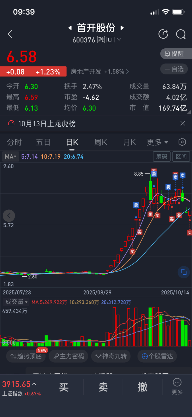Tap the 5:7.14 MA5 value
This screenshot has height=417, width=192.
[x=29, y=157]
